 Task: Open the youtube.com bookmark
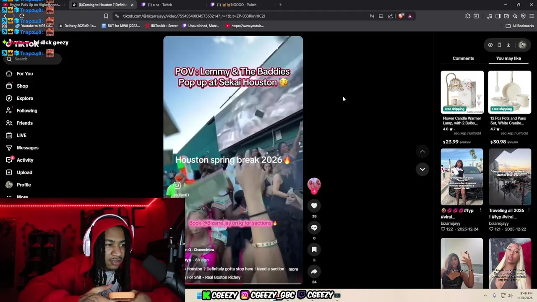(x=245, y=26)
